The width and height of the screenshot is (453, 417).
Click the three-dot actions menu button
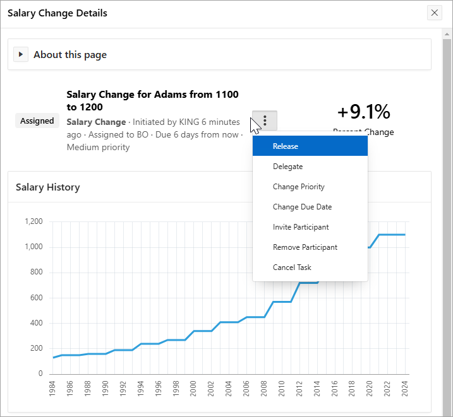point(265,120)
